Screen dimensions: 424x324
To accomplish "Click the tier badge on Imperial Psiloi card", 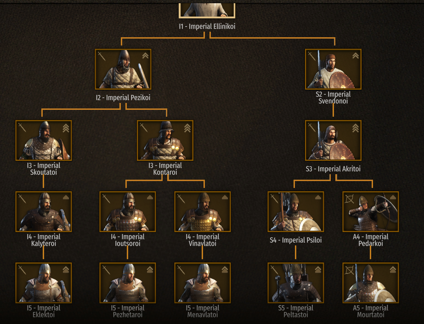I will click(318, 198).
